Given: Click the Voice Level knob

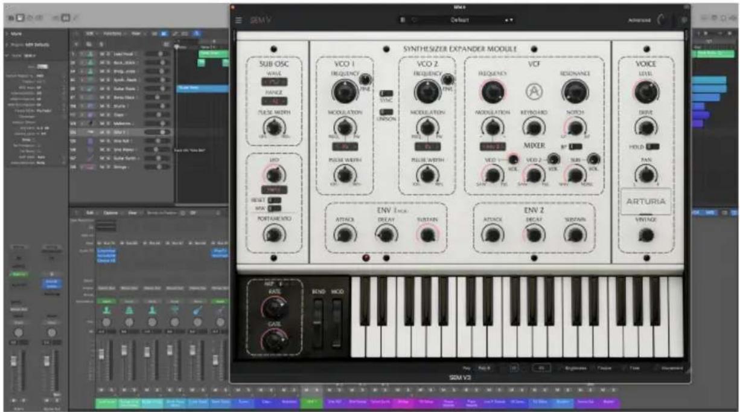Looking at the screenshot, I should click(x=646, y=92).
